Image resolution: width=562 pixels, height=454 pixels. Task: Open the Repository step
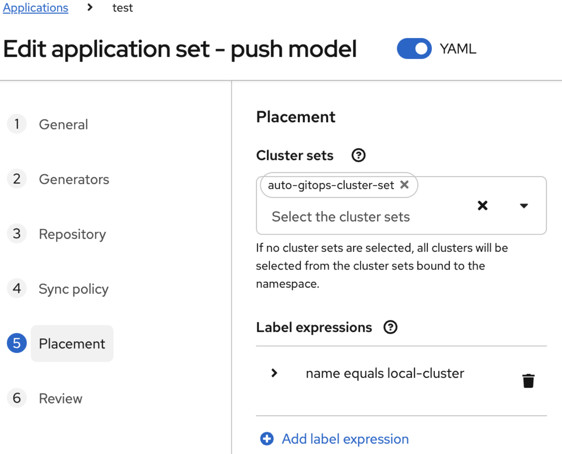[x=72, y=234]
